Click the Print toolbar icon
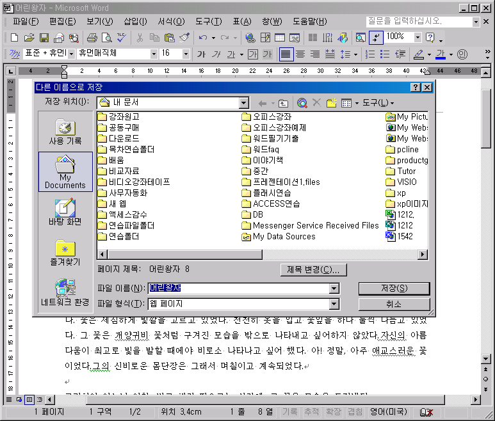Screen dimensions: 495x421 coord(92,38)
